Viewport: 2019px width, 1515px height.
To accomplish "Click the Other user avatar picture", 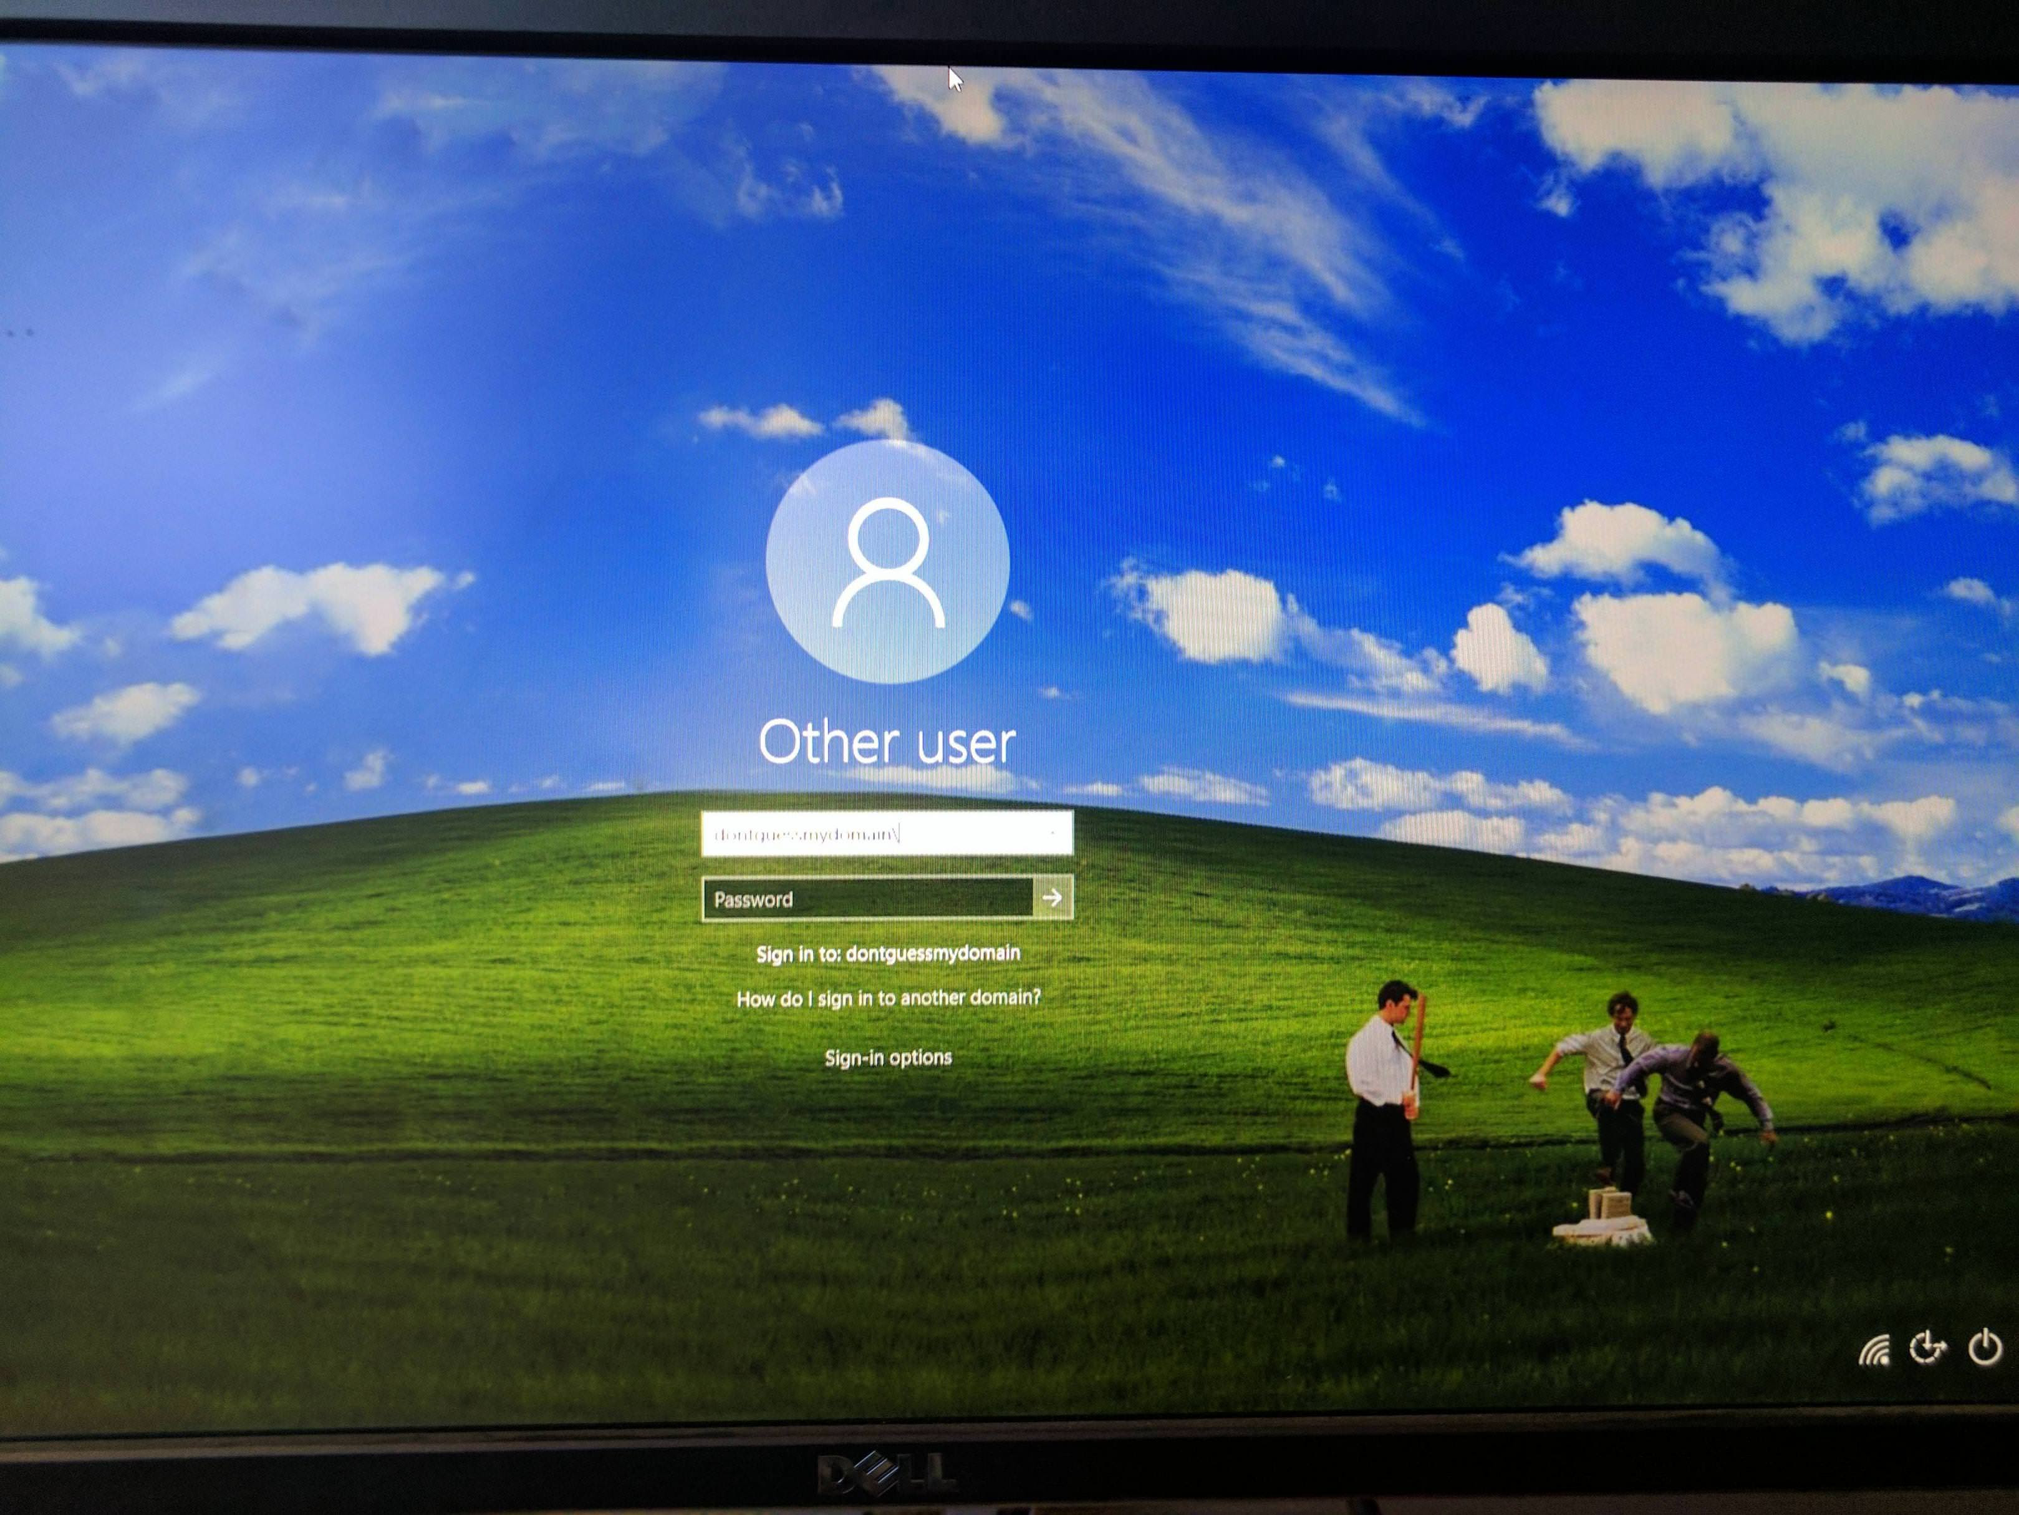I will pyautogui.click(x=887, y=561).
